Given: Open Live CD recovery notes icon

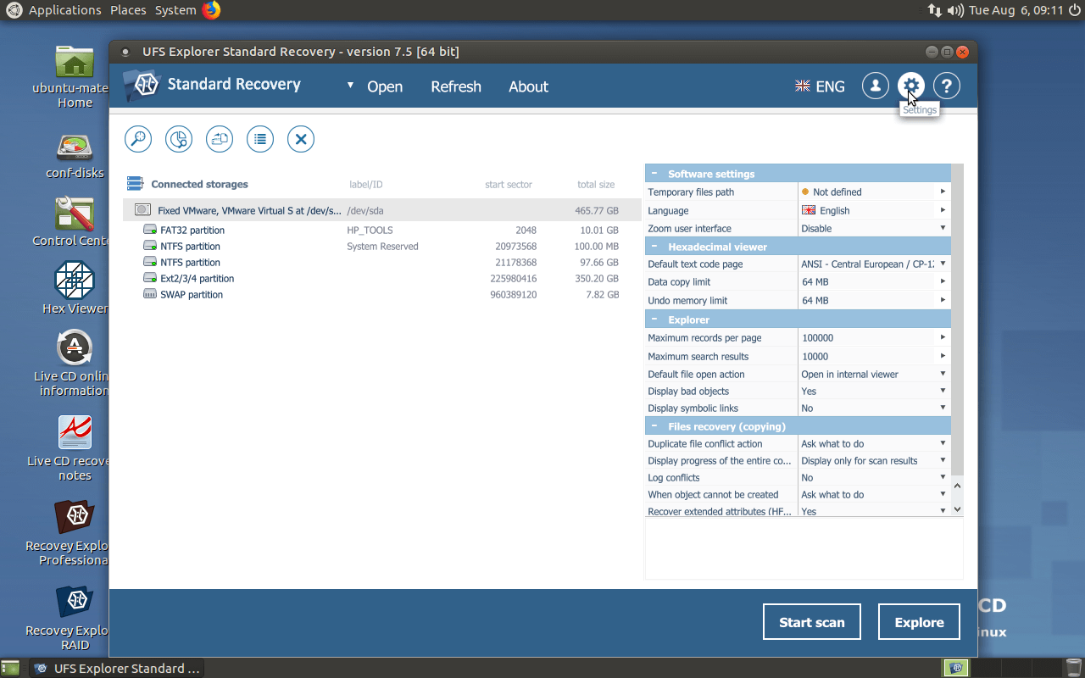Looking at the screenshot, I should point(75,448).
